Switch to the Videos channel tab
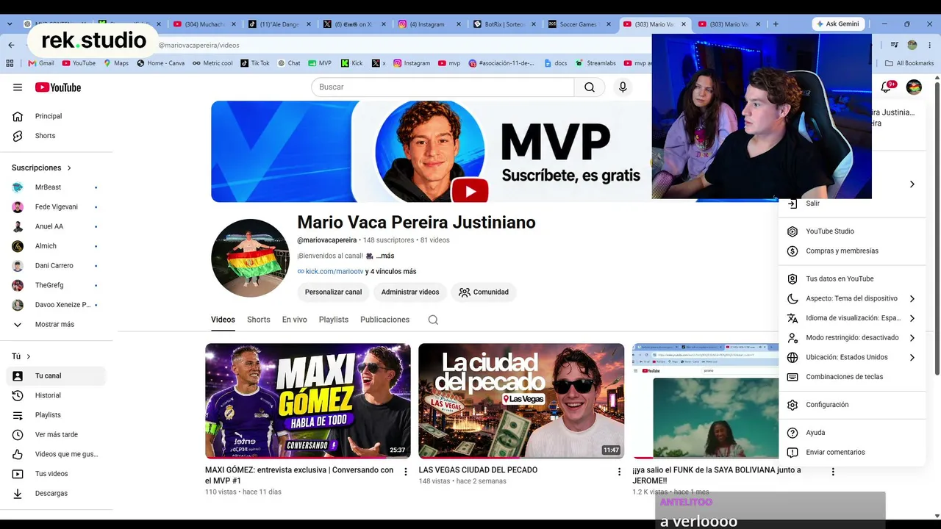The height and width of the screenshot is (529, 941). [223, 320]
